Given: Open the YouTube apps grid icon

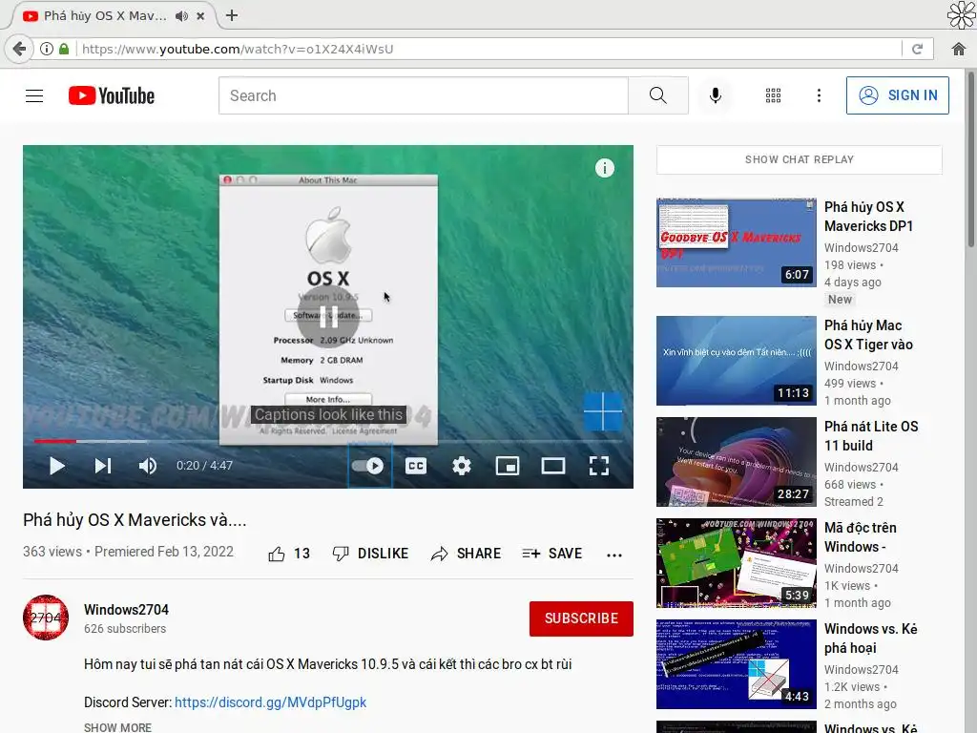Looking at the screenshot, I should point(773,95).
